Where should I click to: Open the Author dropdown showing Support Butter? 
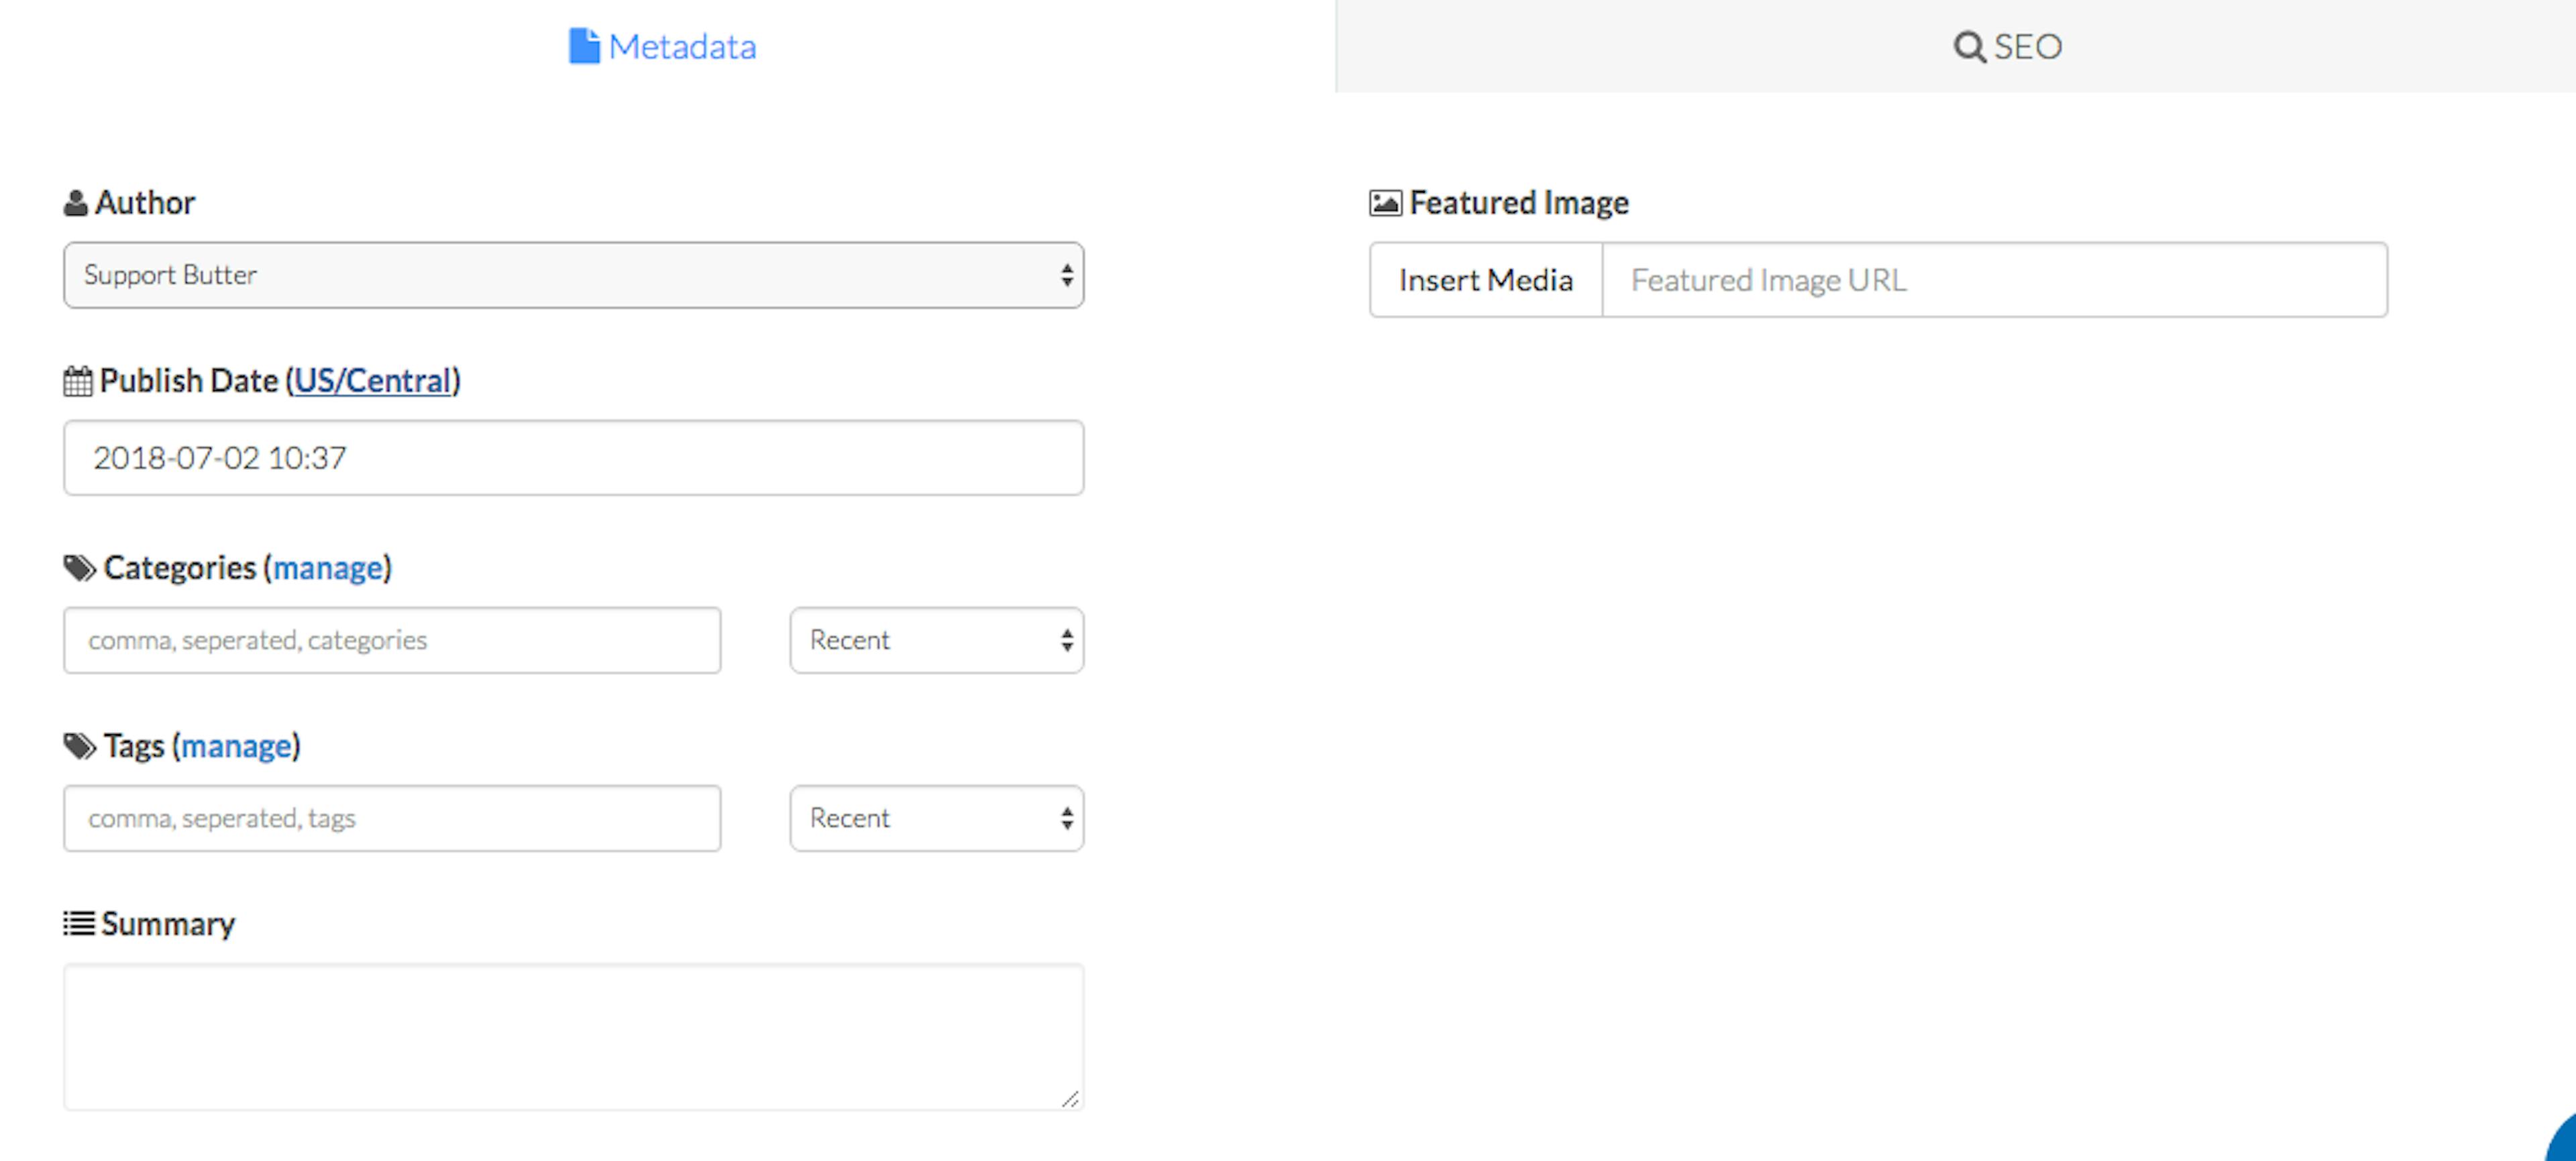(574, 275)
